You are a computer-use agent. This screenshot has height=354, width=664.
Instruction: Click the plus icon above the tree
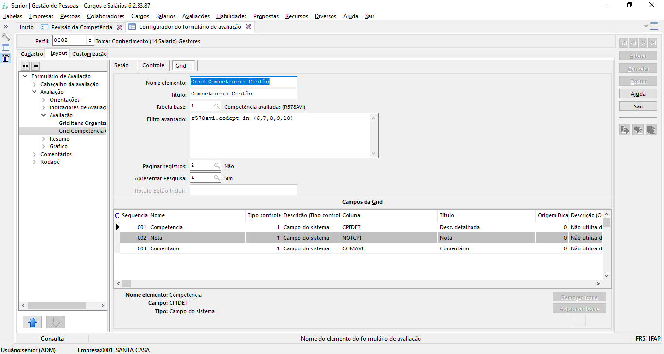[x=26, y=66]
